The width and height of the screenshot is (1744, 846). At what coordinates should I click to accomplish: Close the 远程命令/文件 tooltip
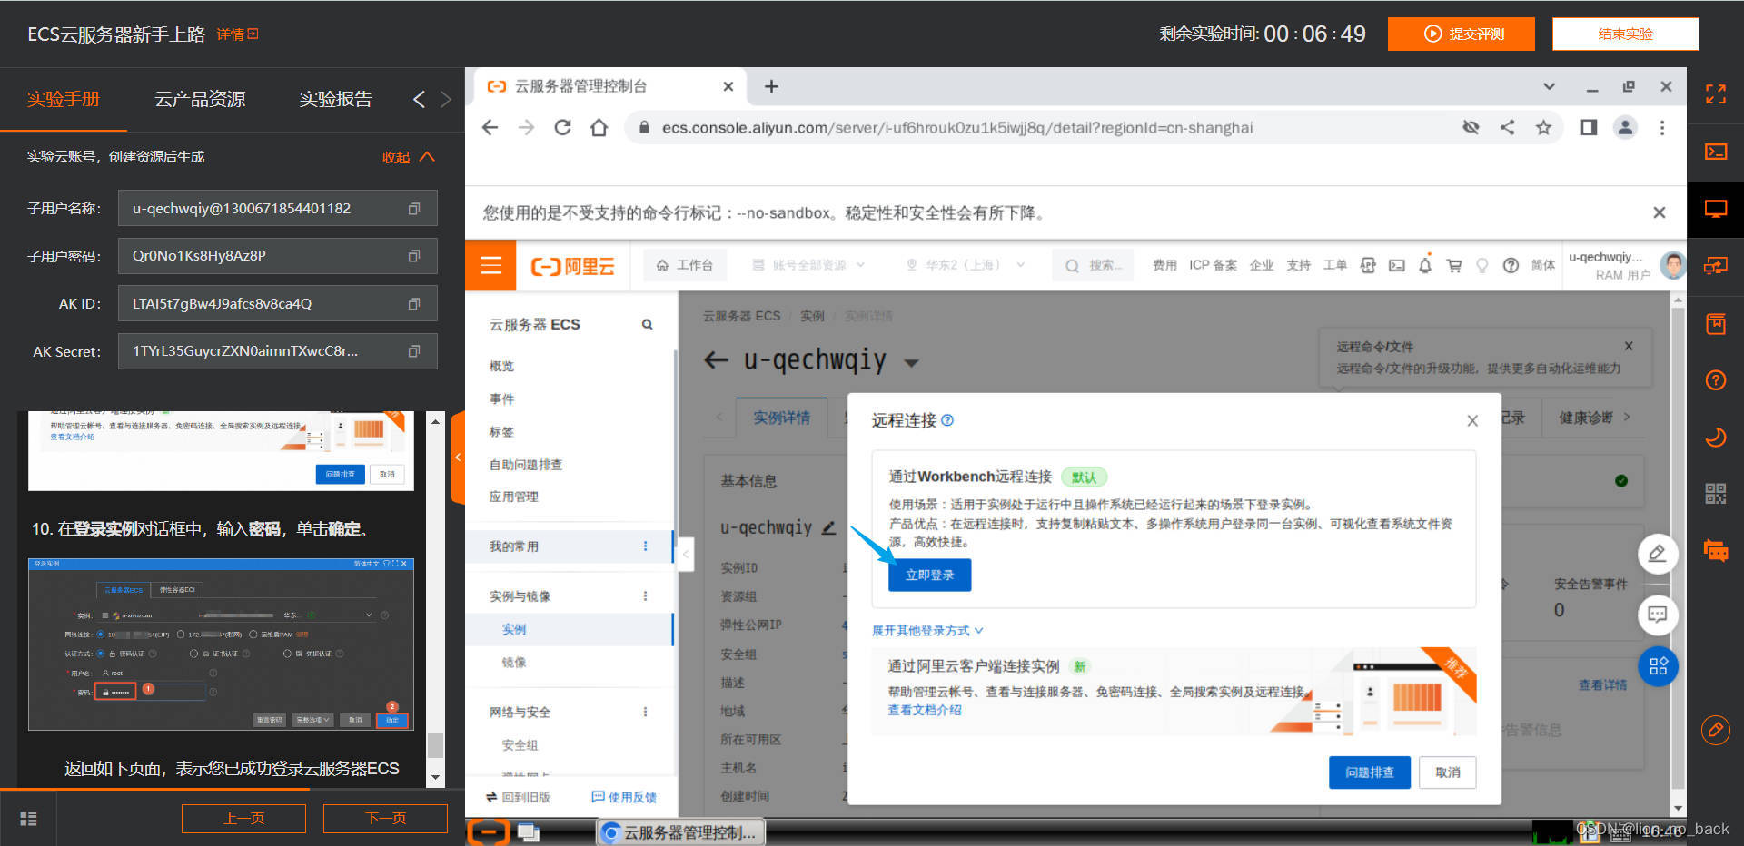coord(1629,346)
